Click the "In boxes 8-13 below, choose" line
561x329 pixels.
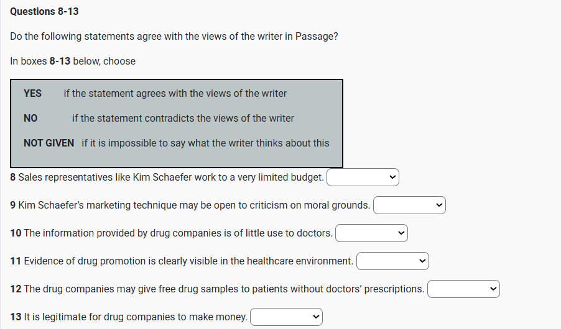tap(73, 61)
